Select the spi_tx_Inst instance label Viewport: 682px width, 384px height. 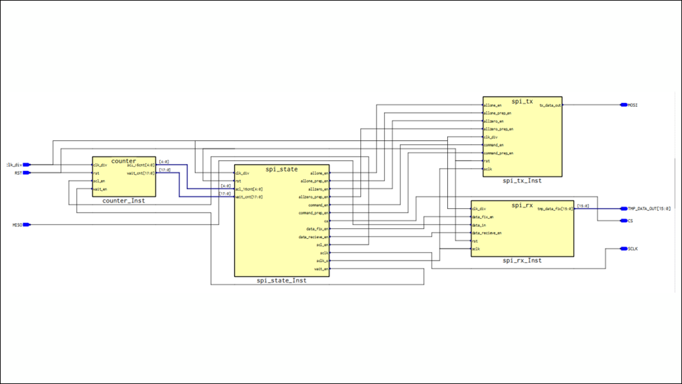[522, 181]
